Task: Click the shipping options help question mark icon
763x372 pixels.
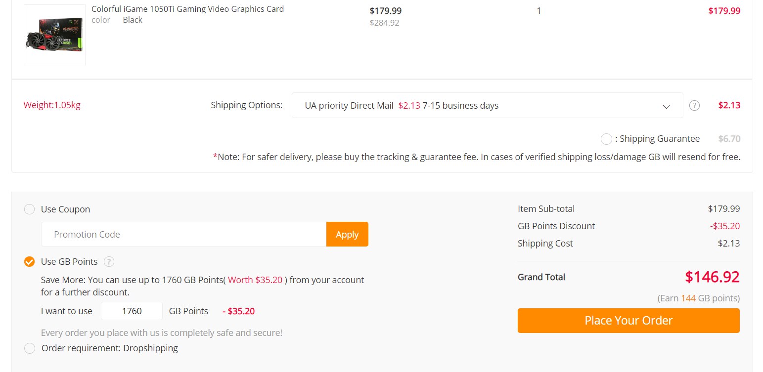Action: point(694,105)
